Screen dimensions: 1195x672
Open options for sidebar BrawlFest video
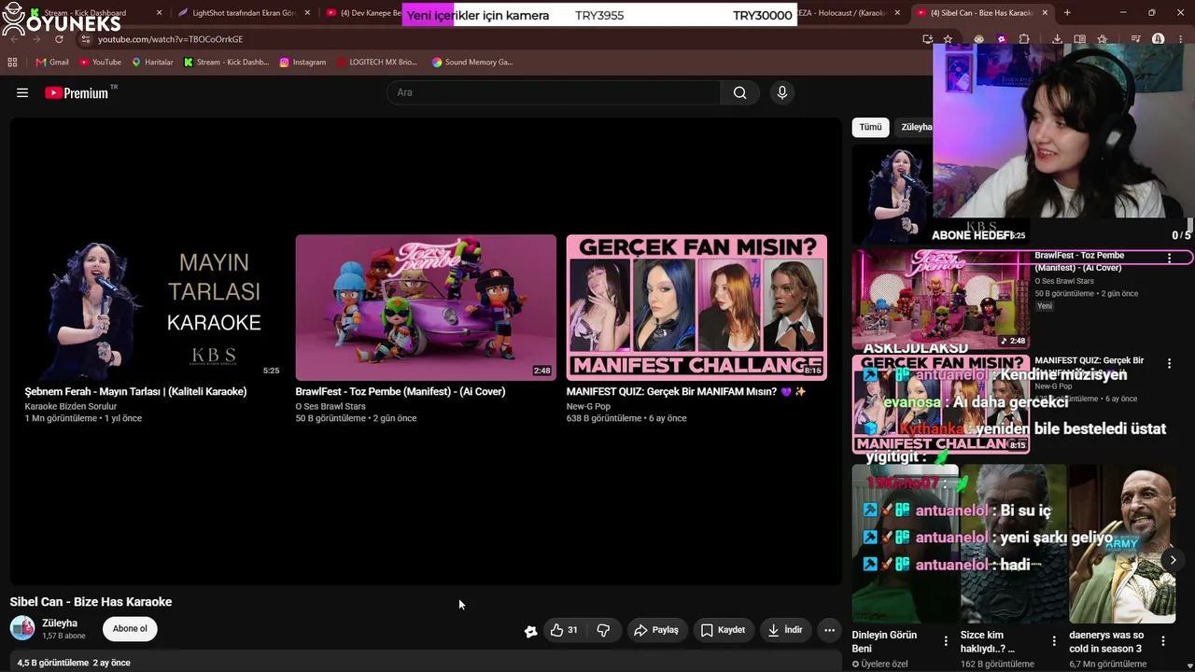[1169, 258]
